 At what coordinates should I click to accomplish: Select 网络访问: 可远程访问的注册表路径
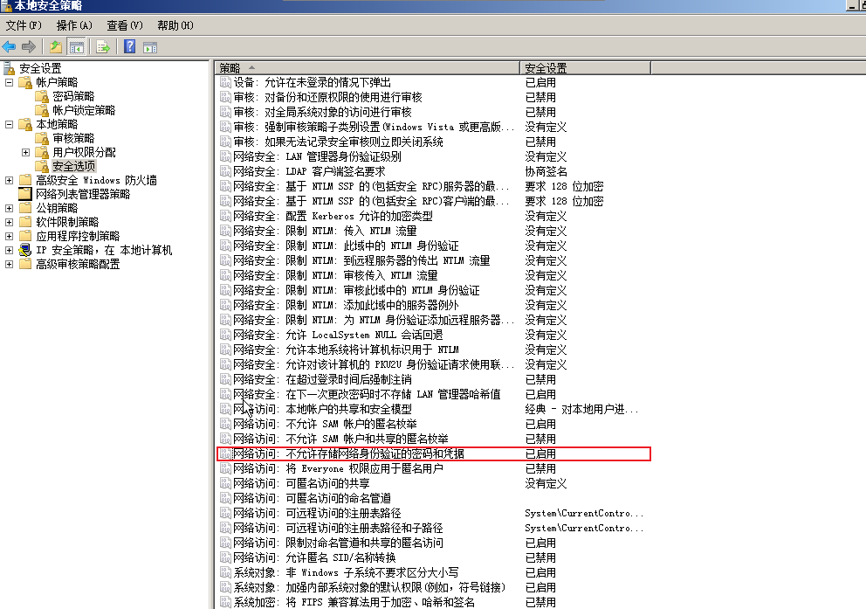(x=317, y=514)
